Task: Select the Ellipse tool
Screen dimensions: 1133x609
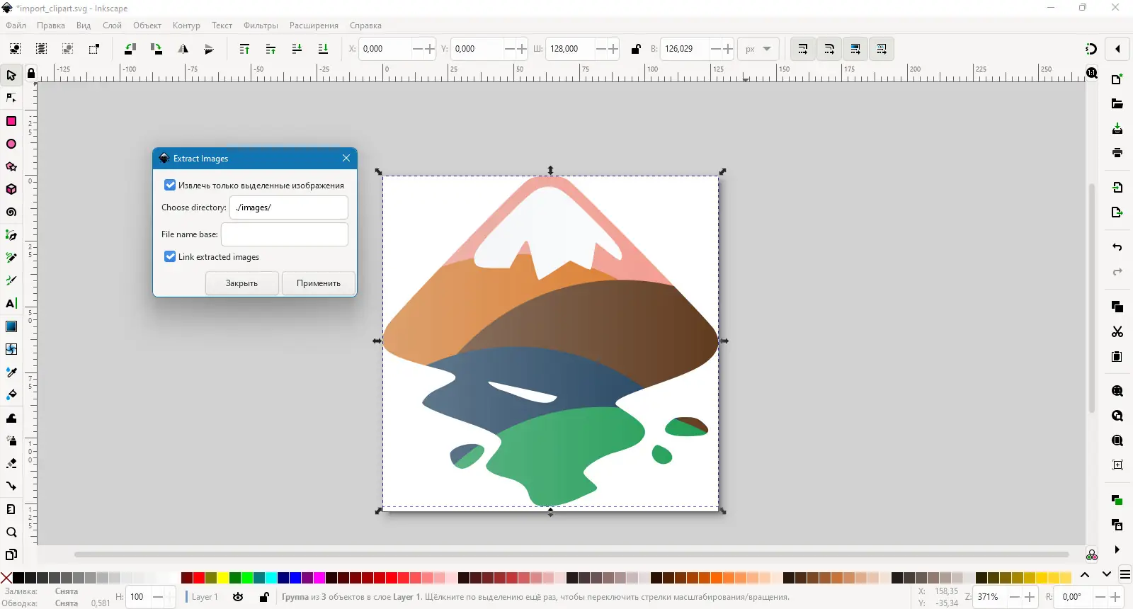Action: pyautogui.click(x=11, y=144)
